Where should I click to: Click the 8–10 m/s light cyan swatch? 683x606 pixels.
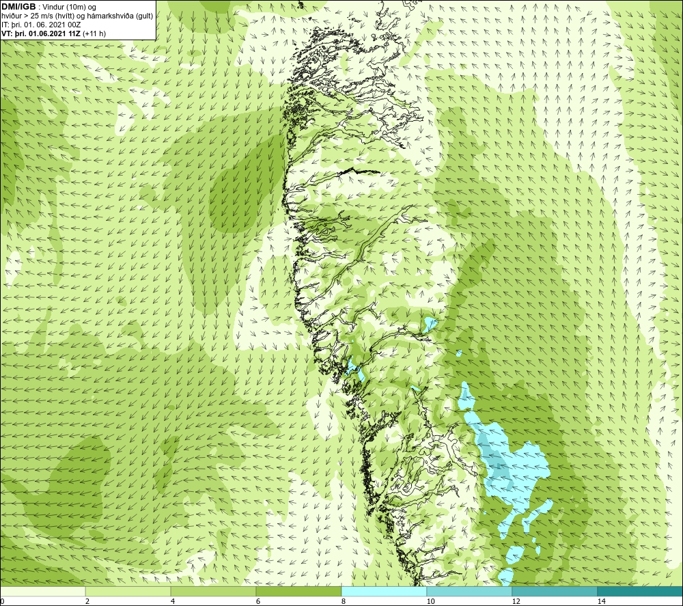pyautogui.click(x=384, y=591)
